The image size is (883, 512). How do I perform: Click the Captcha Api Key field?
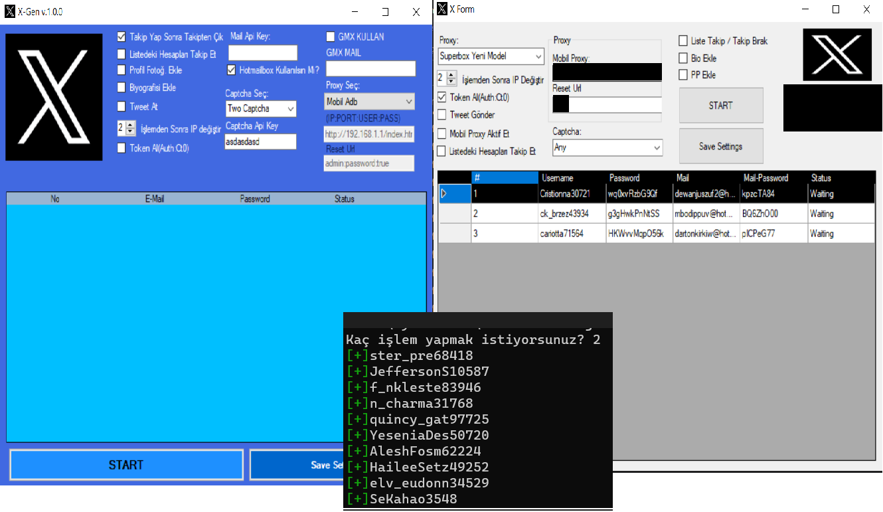point(260,141)
